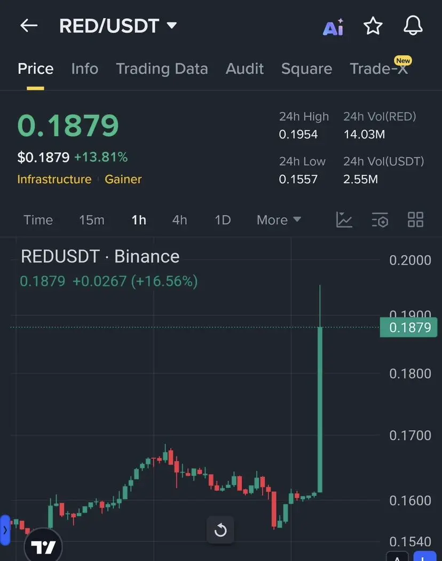The height and width of the screenshot is (561, 442).
Task: Click the REDUSDT · Binance chart title
Action: pyautogui.click(x=100, y=256)
